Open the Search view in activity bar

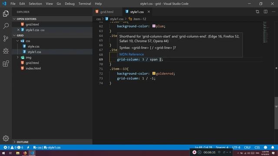6,26
